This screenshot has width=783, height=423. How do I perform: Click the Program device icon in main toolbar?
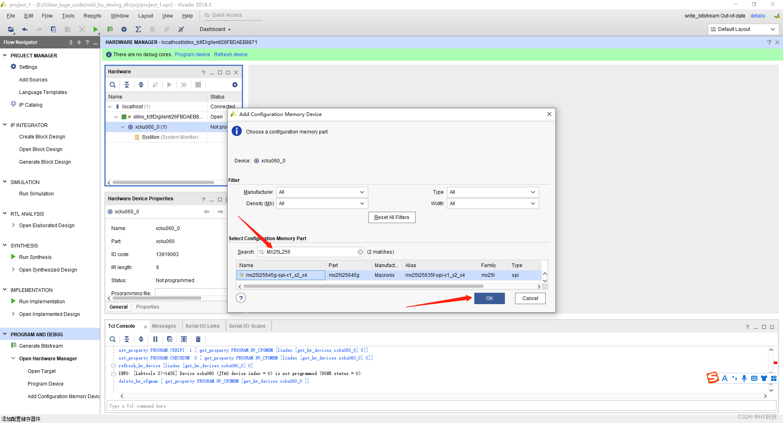pos(110,29)
